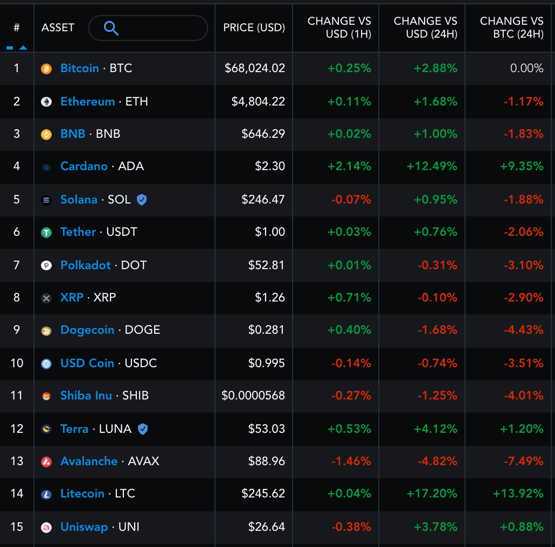The height and width of the screenshot is (547, 555).
Task: Open the Polkadot asset link
Action: pos(86,265)
